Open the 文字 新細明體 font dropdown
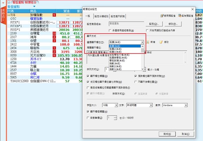 tap(151, 105)
